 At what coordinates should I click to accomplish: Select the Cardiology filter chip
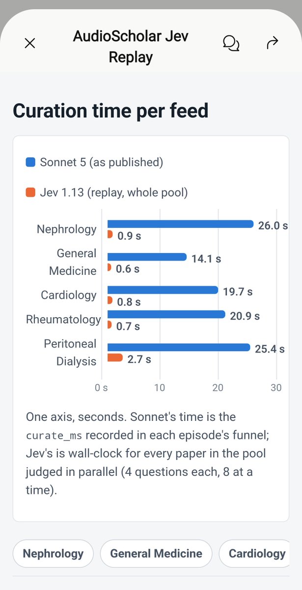(x=255, y=554)
